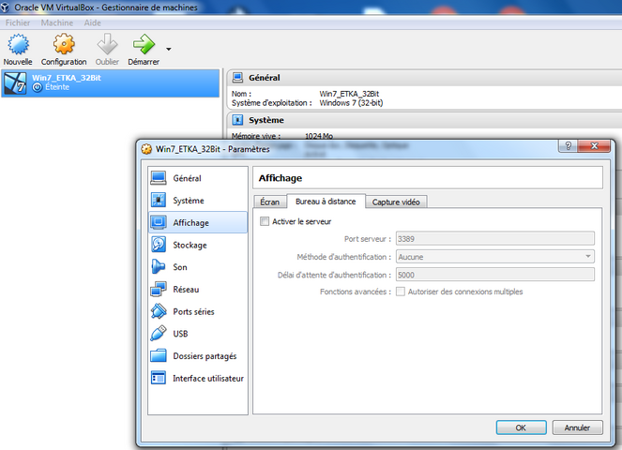Viewport: 622px width, 450px height.
Task: Click the help question mark button
Action: 568,146
